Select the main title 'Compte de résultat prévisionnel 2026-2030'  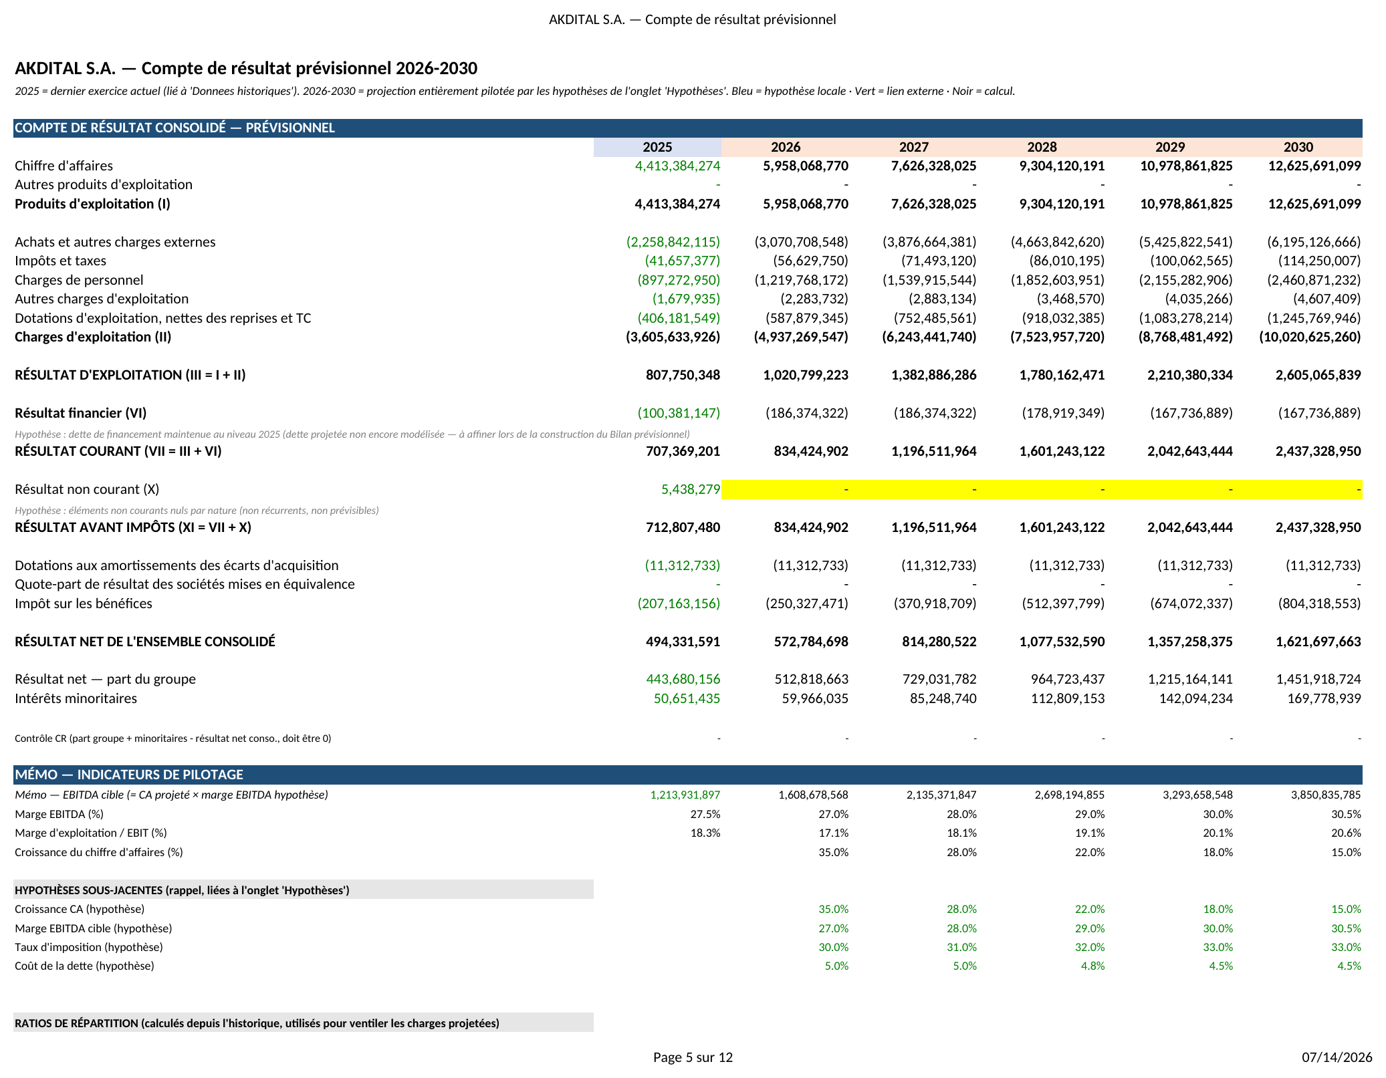point(310,68)
